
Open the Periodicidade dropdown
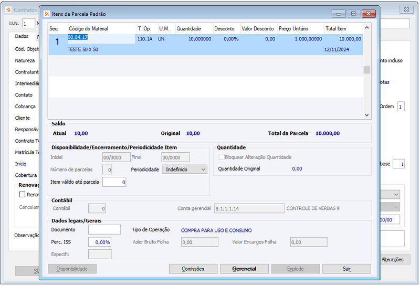coord(185,170)
